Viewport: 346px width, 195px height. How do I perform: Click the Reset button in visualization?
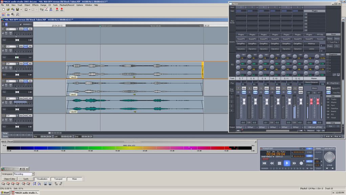click(10, 141)
